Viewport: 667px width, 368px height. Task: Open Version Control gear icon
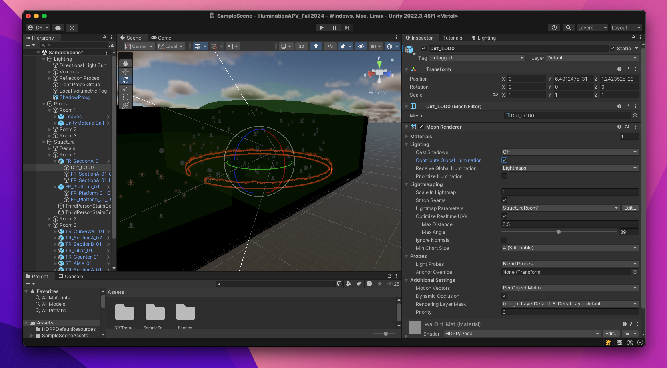pyautogui.click(x=72, y=28)
